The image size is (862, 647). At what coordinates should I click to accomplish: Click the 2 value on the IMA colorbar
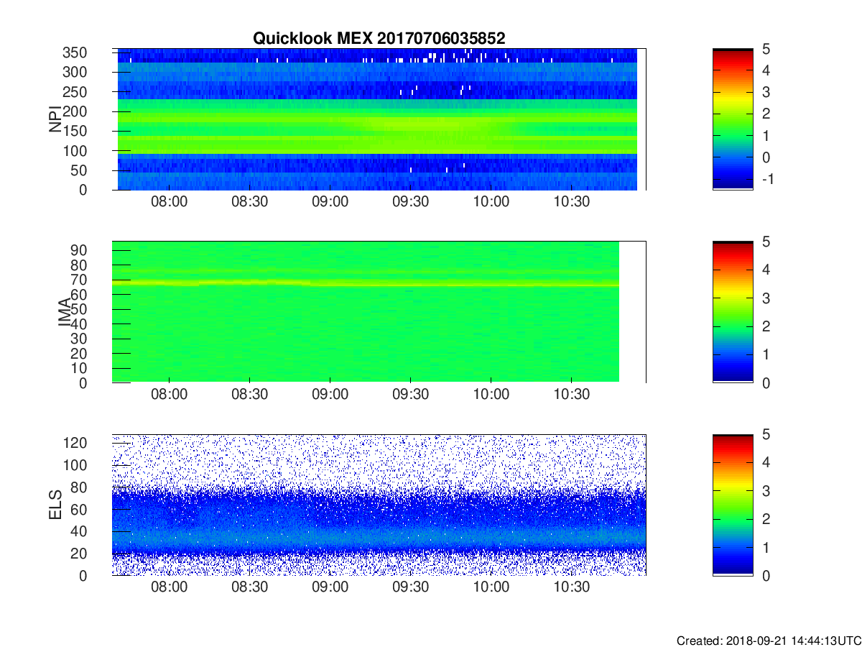click(x=766, y=326)
